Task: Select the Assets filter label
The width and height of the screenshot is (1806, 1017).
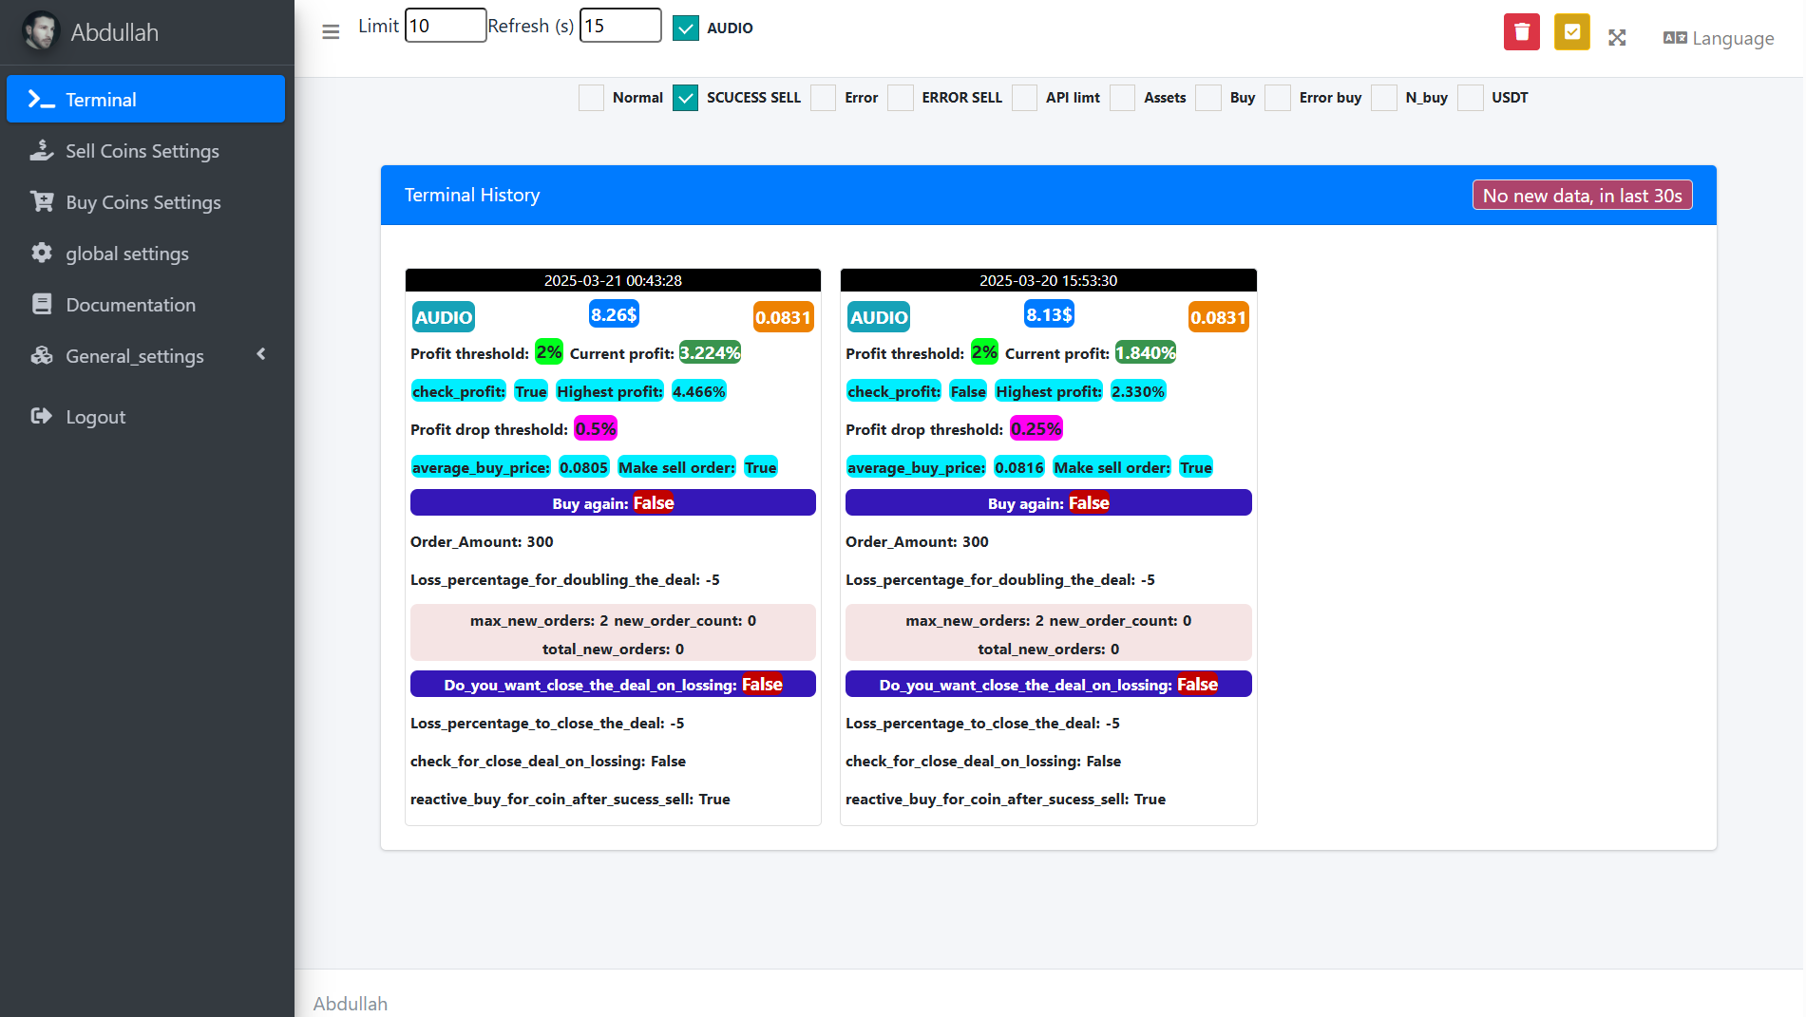Action: (1165, 98)
